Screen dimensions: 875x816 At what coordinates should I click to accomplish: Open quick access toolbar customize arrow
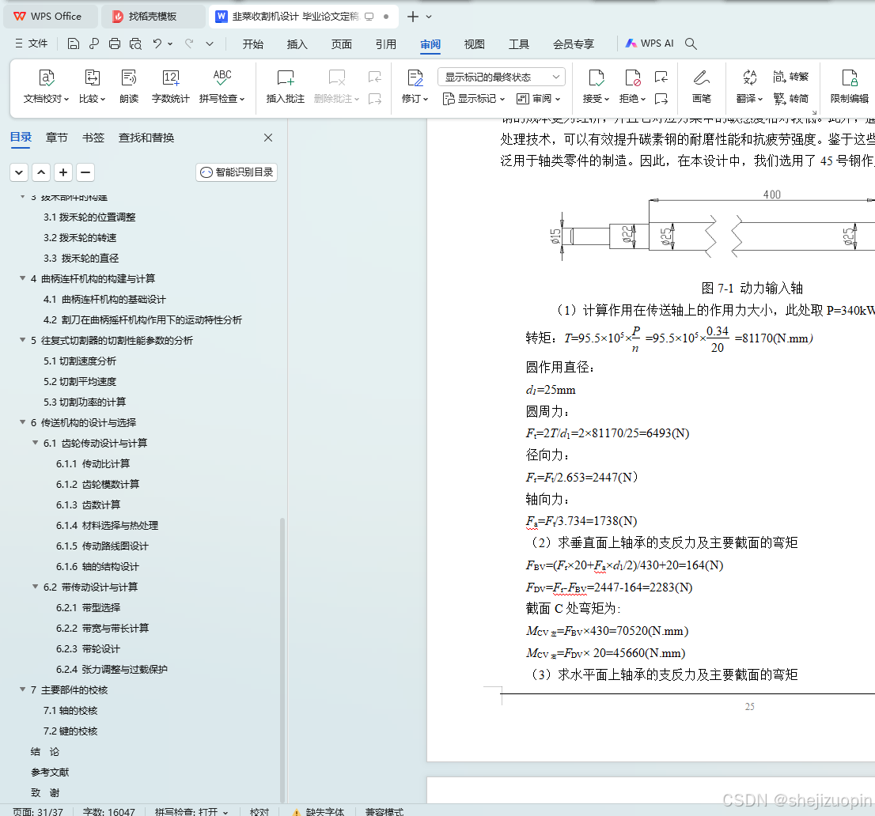pos(210,43)
